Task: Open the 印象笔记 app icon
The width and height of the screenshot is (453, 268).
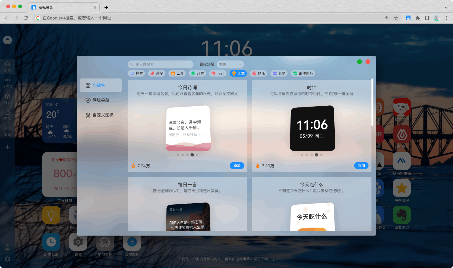Action: tap(402, 216)
